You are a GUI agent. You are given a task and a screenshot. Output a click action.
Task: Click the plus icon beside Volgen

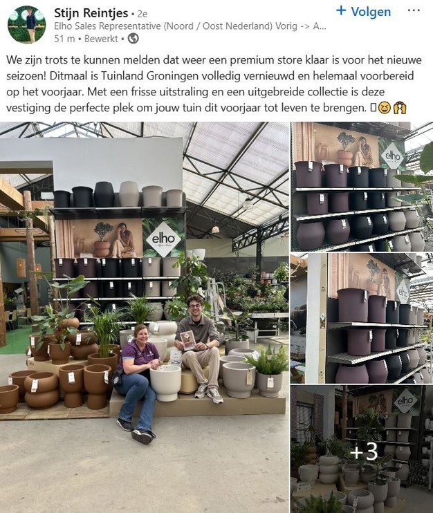(341, 10)
